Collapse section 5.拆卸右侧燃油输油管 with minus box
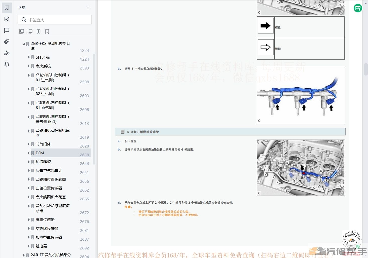The height and width of the screenshot is (258, 368). pos(122,132)
